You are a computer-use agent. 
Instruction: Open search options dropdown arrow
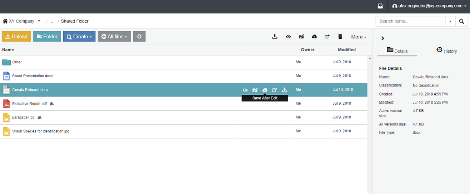pos(450,21)
